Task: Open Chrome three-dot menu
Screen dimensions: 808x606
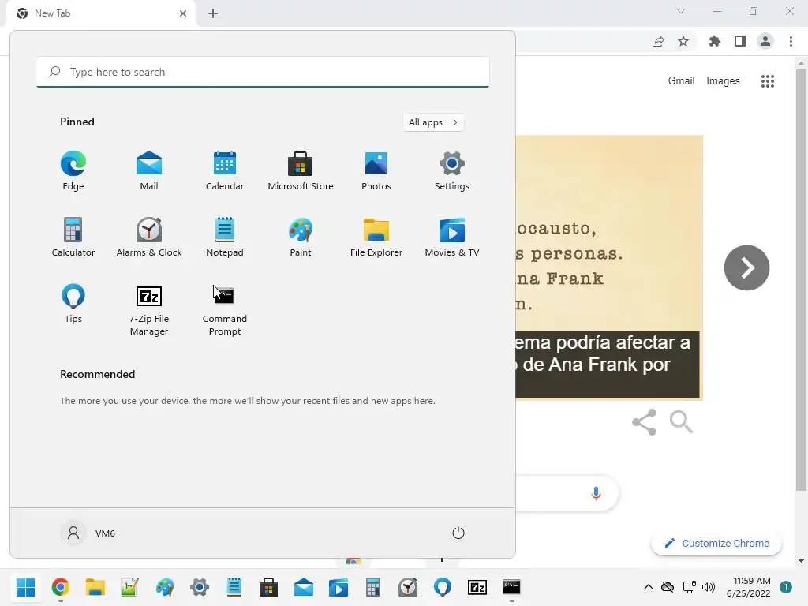Action: coord(791,41)
